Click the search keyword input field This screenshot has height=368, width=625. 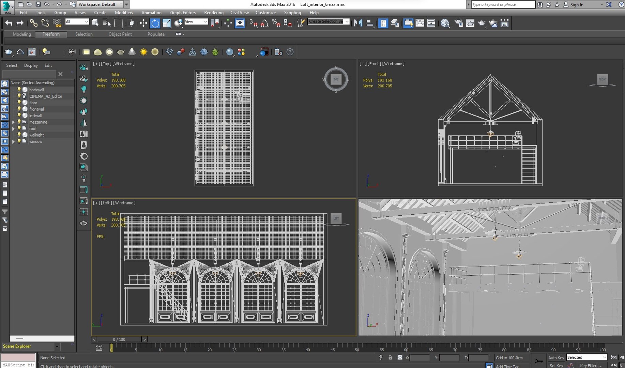click(503, 4)
